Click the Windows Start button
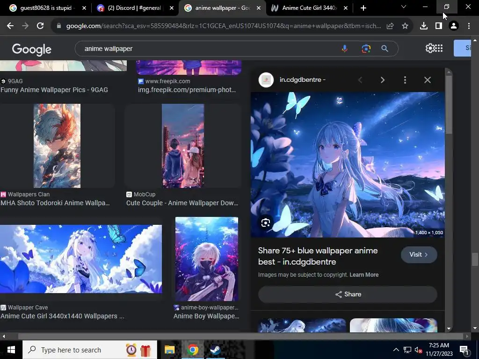The width and height of the screenshot is (479, 359). (x=11, y=350)
